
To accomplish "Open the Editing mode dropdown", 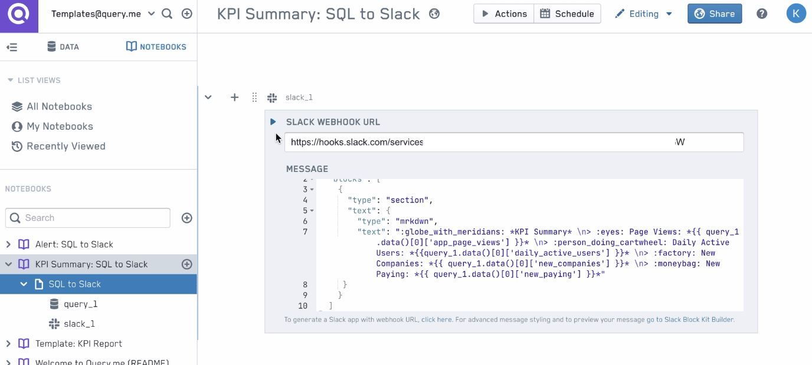I will coord(643,14).
